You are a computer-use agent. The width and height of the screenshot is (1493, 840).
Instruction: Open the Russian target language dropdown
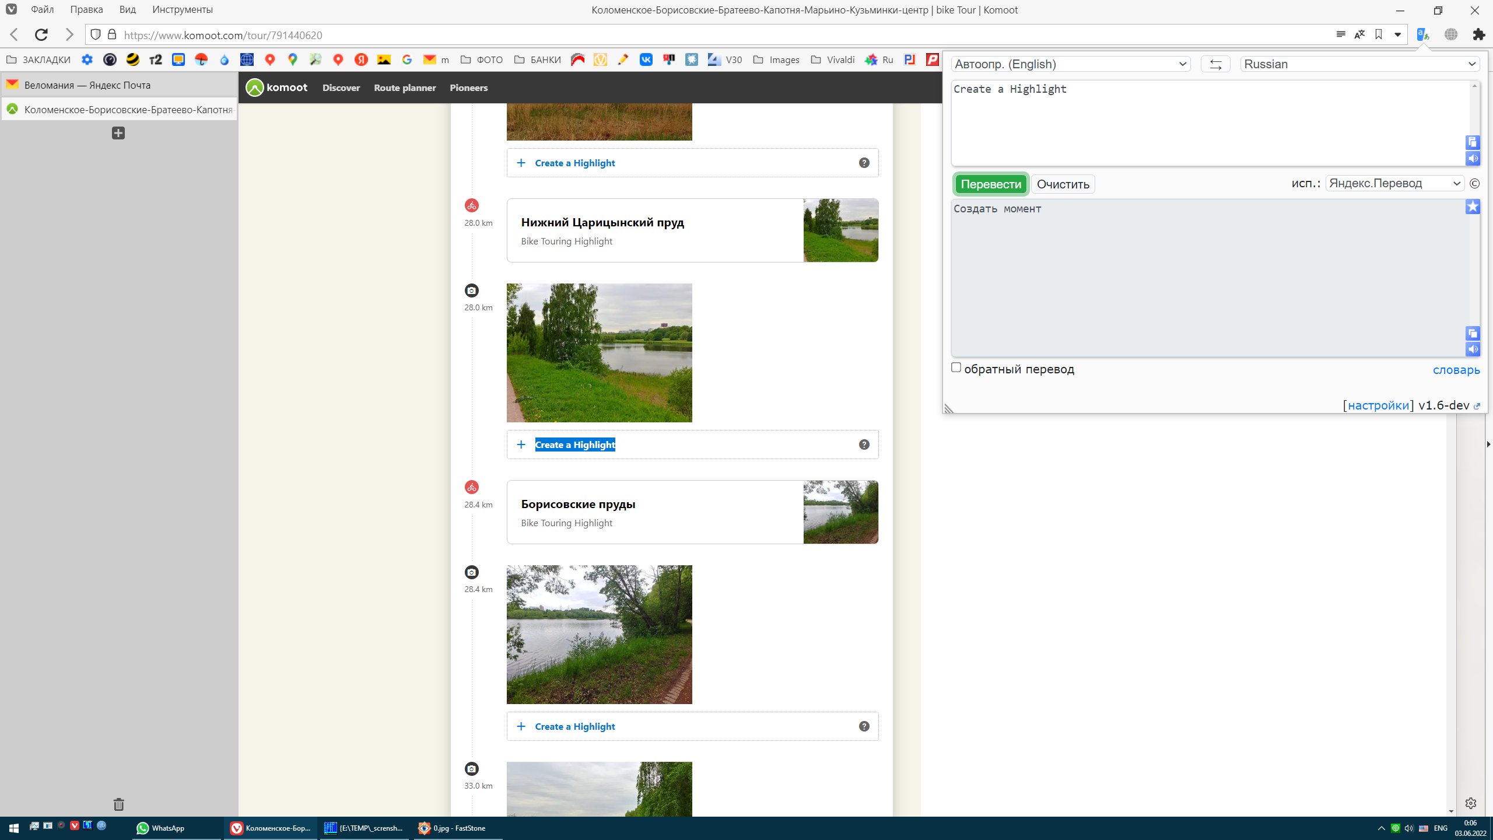click(1359, 64)
